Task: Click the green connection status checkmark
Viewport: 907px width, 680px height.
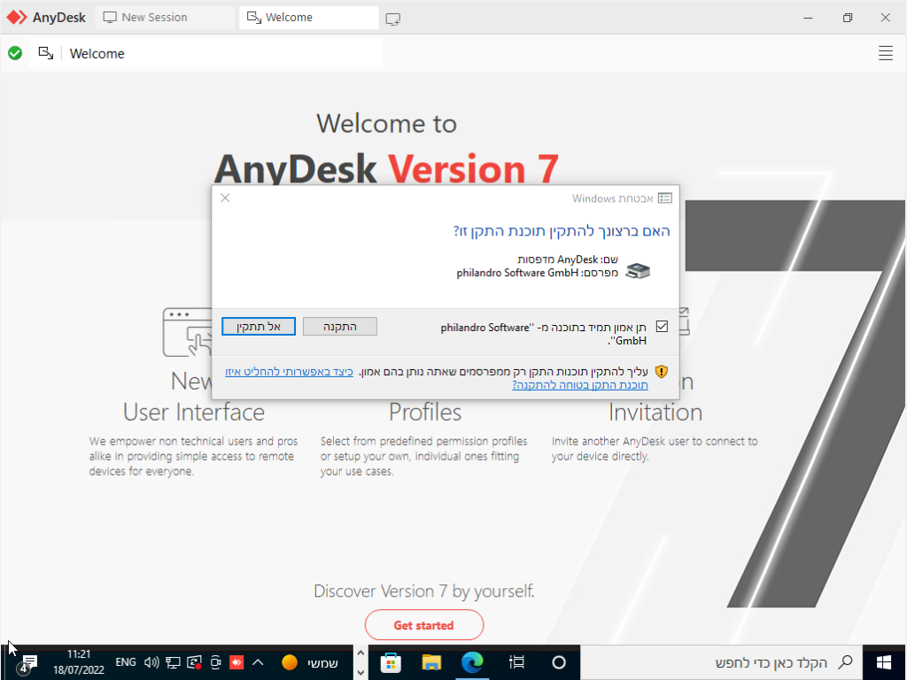Action: pyautogui.click(x=15, y=53)
